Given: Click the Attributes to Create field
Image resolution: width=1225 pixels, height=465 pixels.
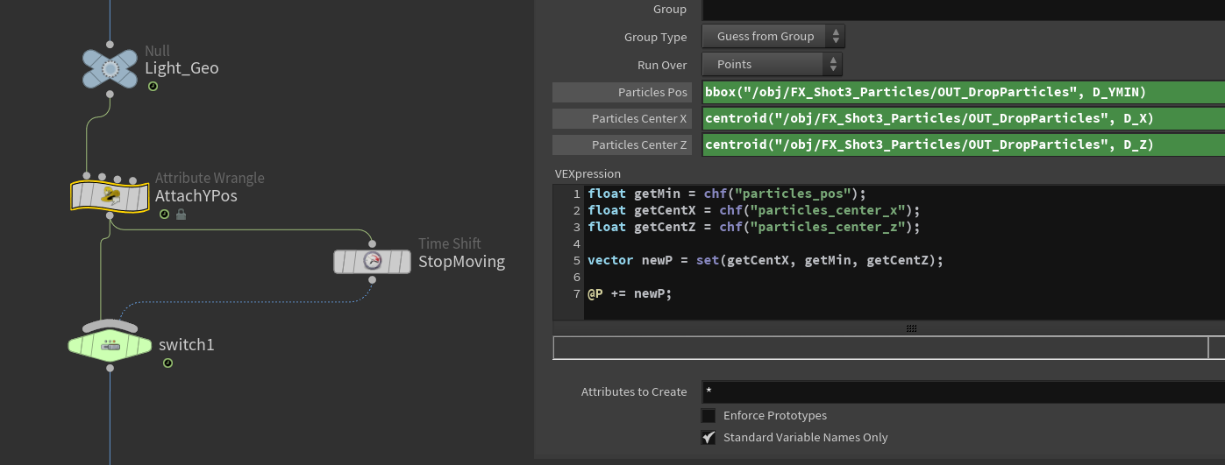Looking at the screenshot, I should coord(962,391).
